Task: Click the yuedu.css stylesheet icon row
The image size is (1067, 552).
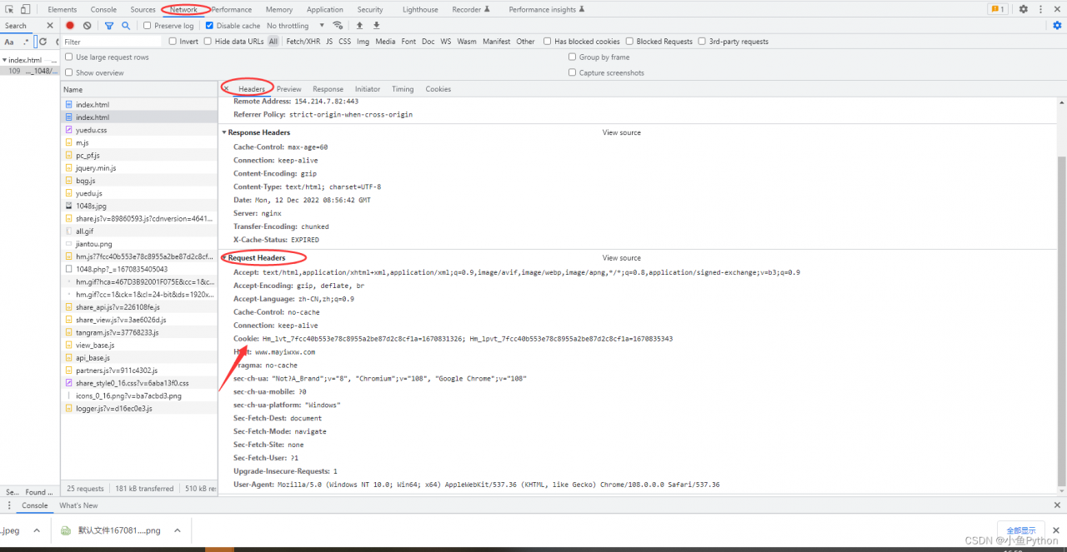Action: click(138, 130)
